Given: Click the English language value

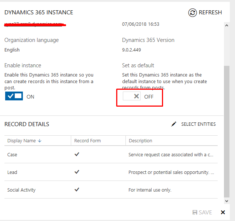Looking at the screenshot, I should [x=12, y=50].
